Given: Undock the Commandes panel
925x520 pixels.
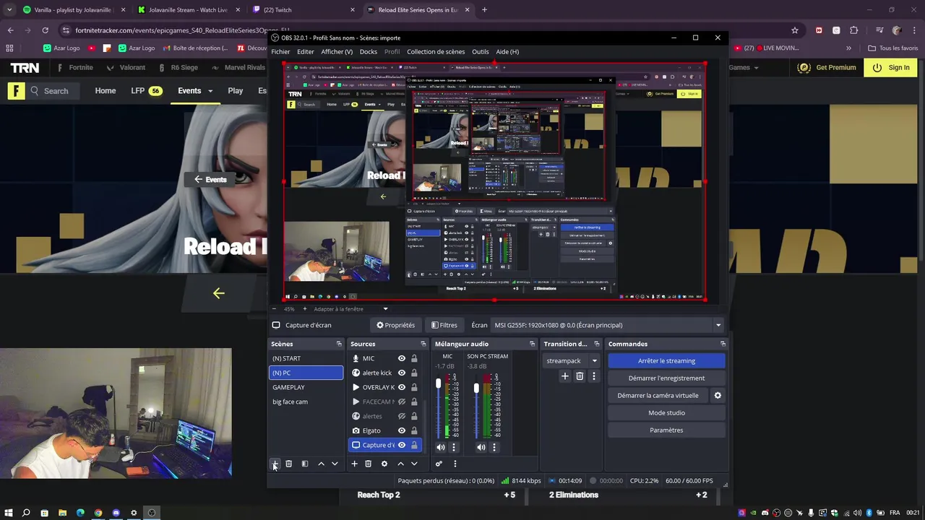Looking at the screenshot, I should [723, 344].
